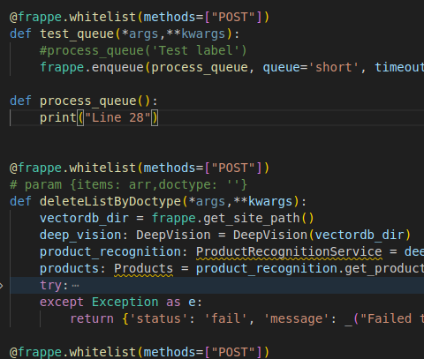The width and height of the screenshot is (424, 359).
Task: Click the vectordb_dir variable assignment
Action: pos(84,218)
